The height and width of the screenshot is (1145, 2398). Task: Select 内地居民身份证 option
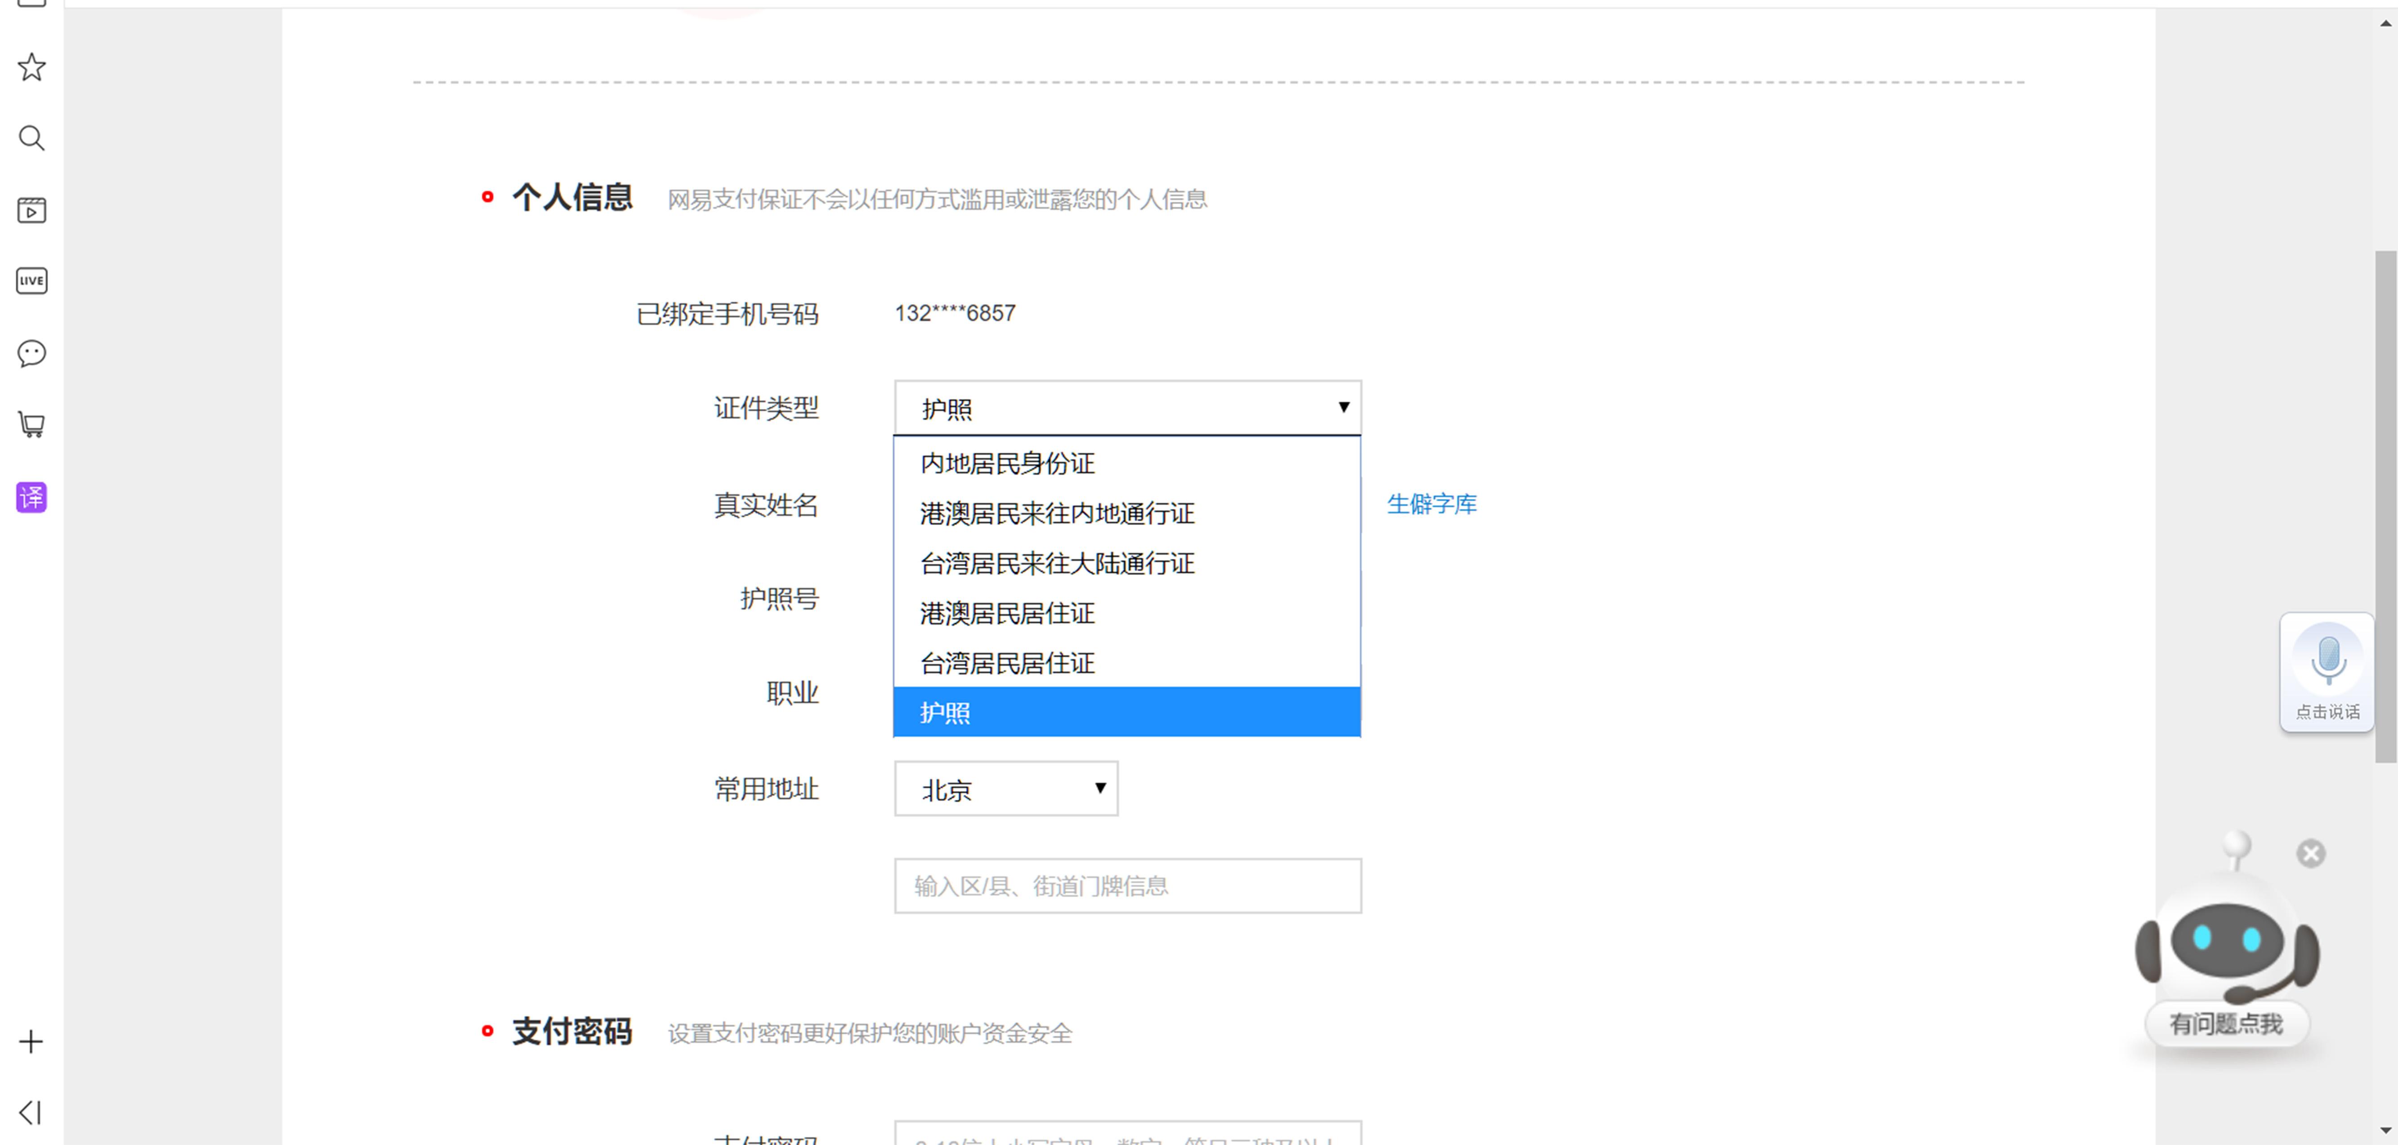[1007, 463]
